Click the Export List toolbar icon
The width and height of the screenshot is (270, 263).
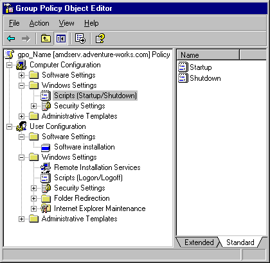pyautogui.click(x=80, y=38)
